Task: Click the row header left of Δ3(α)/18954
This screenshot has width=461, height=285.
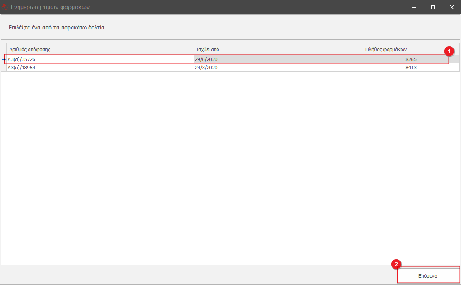Action: (4, 68)
